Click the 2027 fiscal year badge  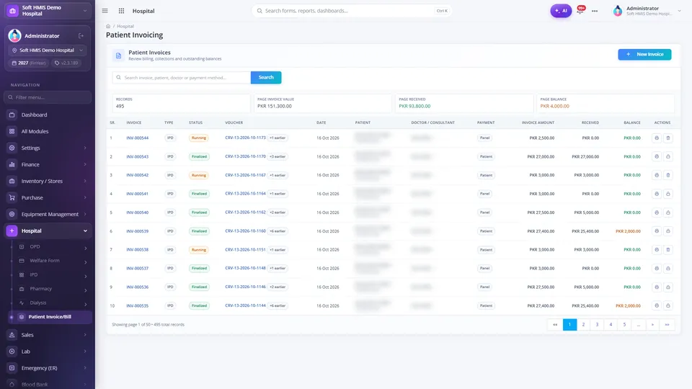tap(29, 63)
